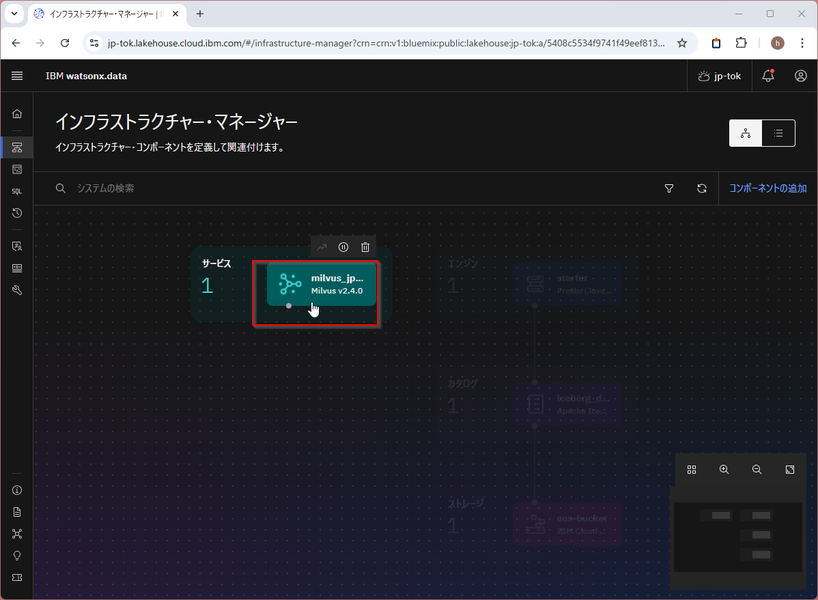818x600 pixels.
Task: Delete the milvus service via trash icon
Action: tap(365, 247)
